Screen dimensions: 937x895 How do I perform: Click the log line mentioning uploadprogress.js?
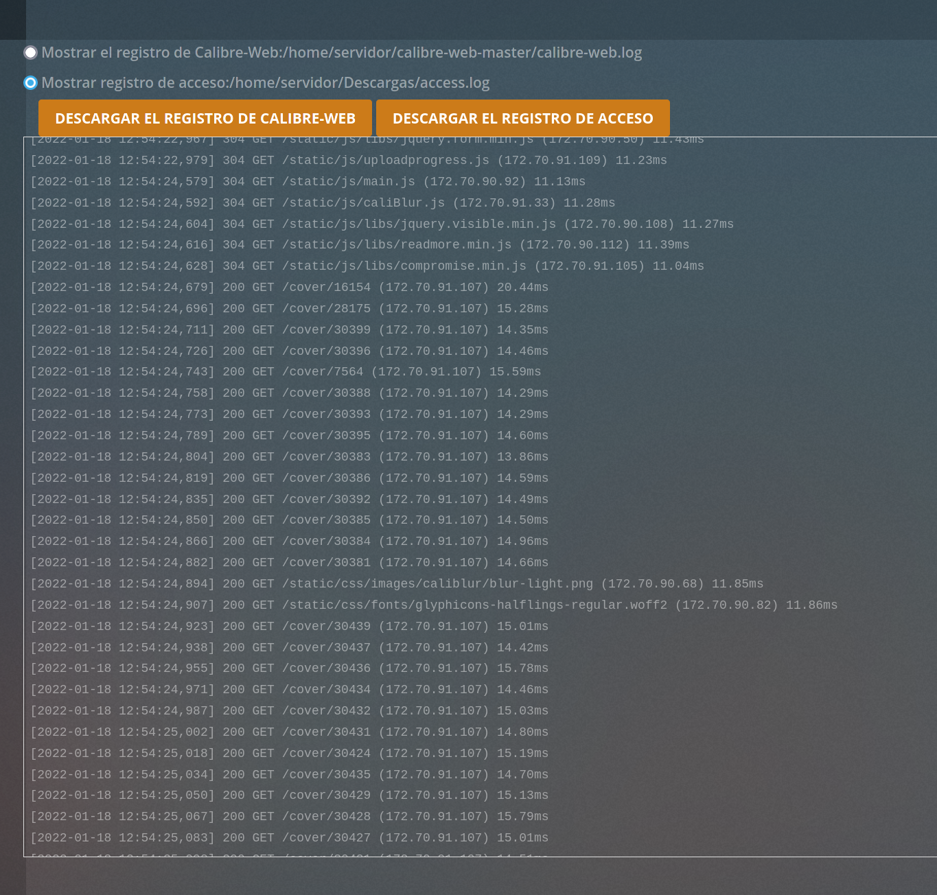(349, 160)
